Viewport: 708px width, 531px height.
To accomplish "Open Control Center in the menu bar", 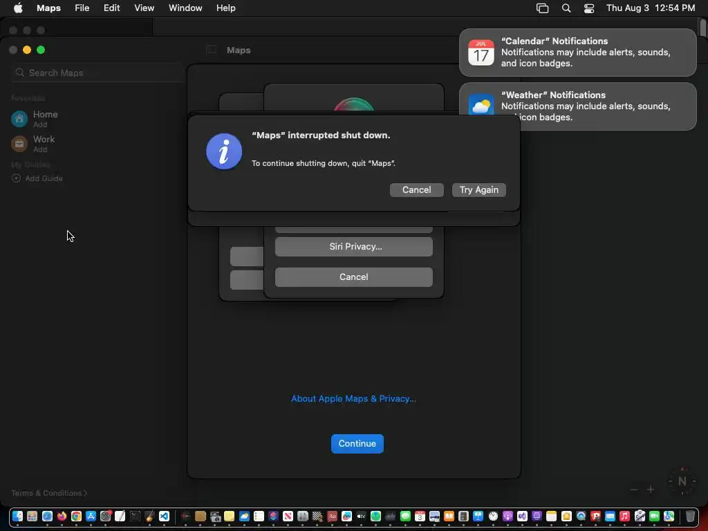I will pos(589,8).
